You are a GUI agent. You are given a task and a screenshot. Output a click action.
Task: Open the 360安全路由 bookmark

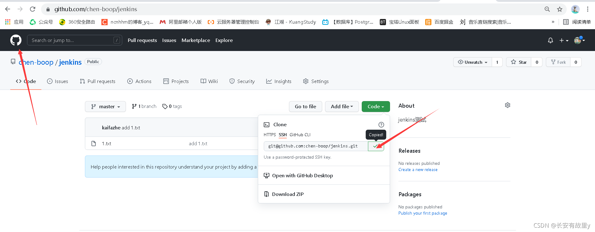77,22
